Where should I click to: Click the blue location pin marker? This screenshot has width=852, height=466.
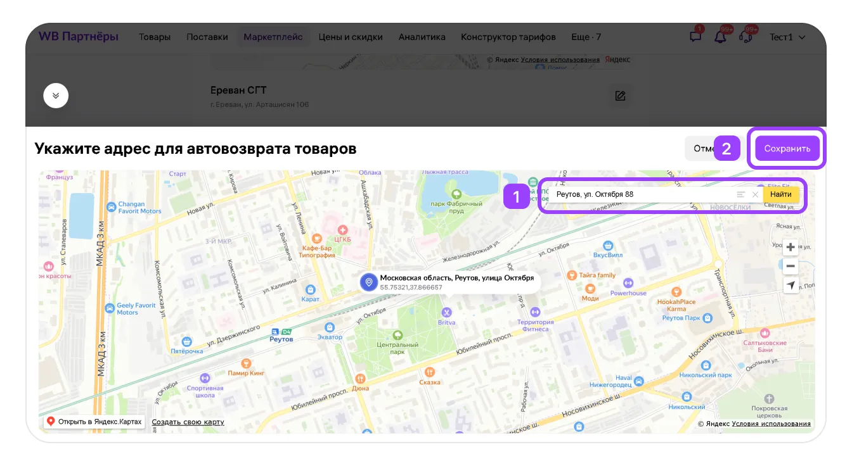click(x=369, y=282)
